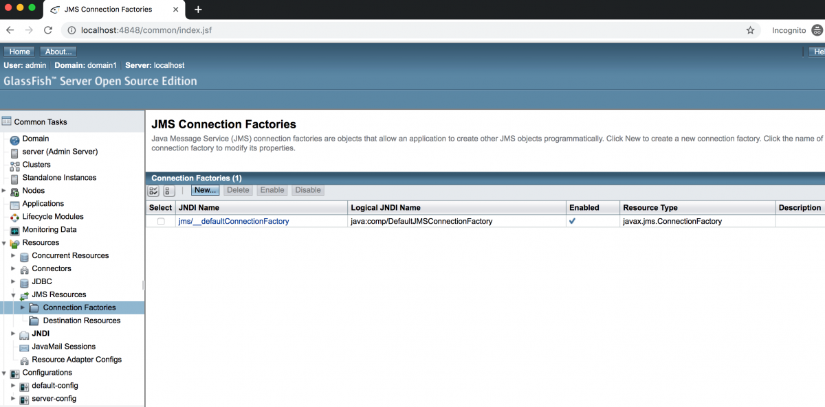Select the Home tab
The width and height of the screenshot is (825, 407).
(19, 51)
